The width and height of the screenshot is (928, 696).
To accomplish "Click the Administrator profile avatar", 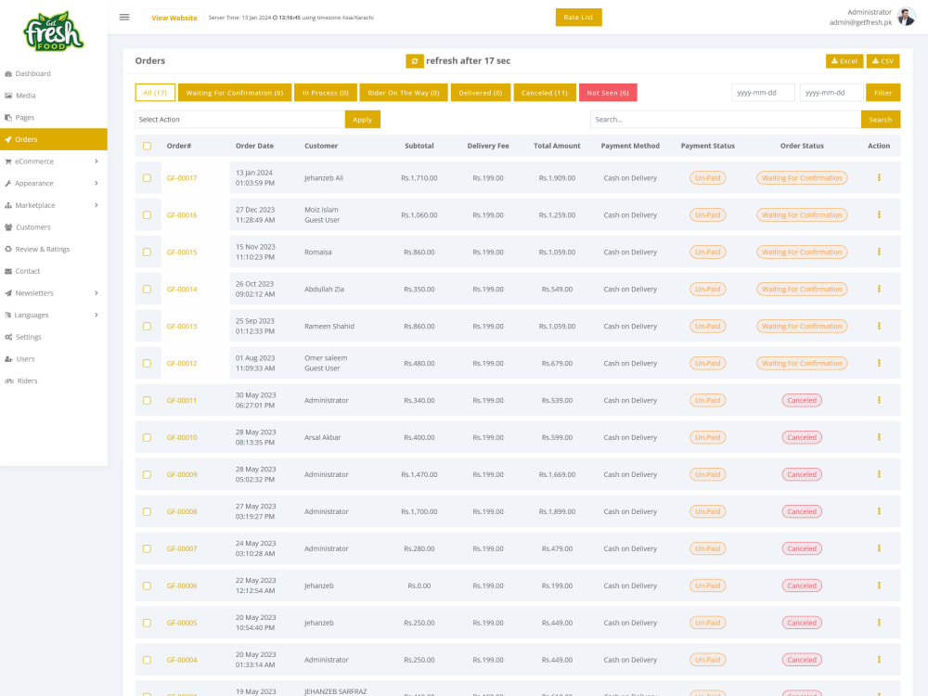I will 905,17.
